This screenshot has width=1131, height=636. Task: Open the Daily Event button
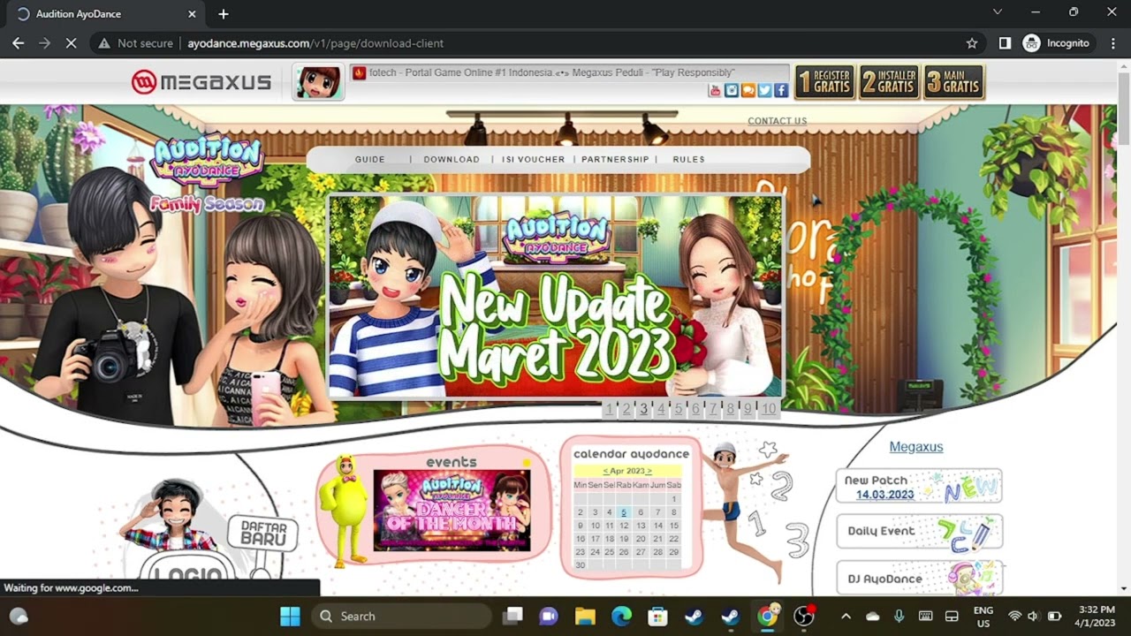pos(919,532)
